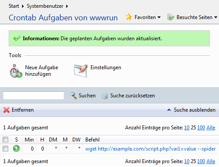Screen dimensions: 219x167
Task: Click the H value 0 in task row
Action: [42, 149]
